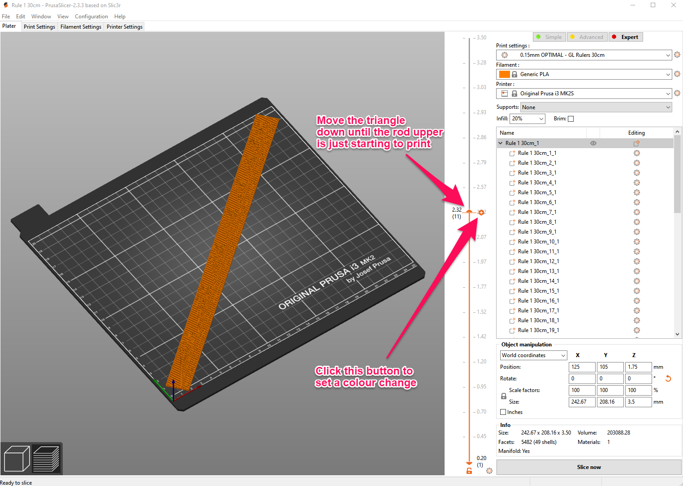Screen dimensions: 683x486
Task: Click the Slice now button
Action: click(x=589, y=467)
